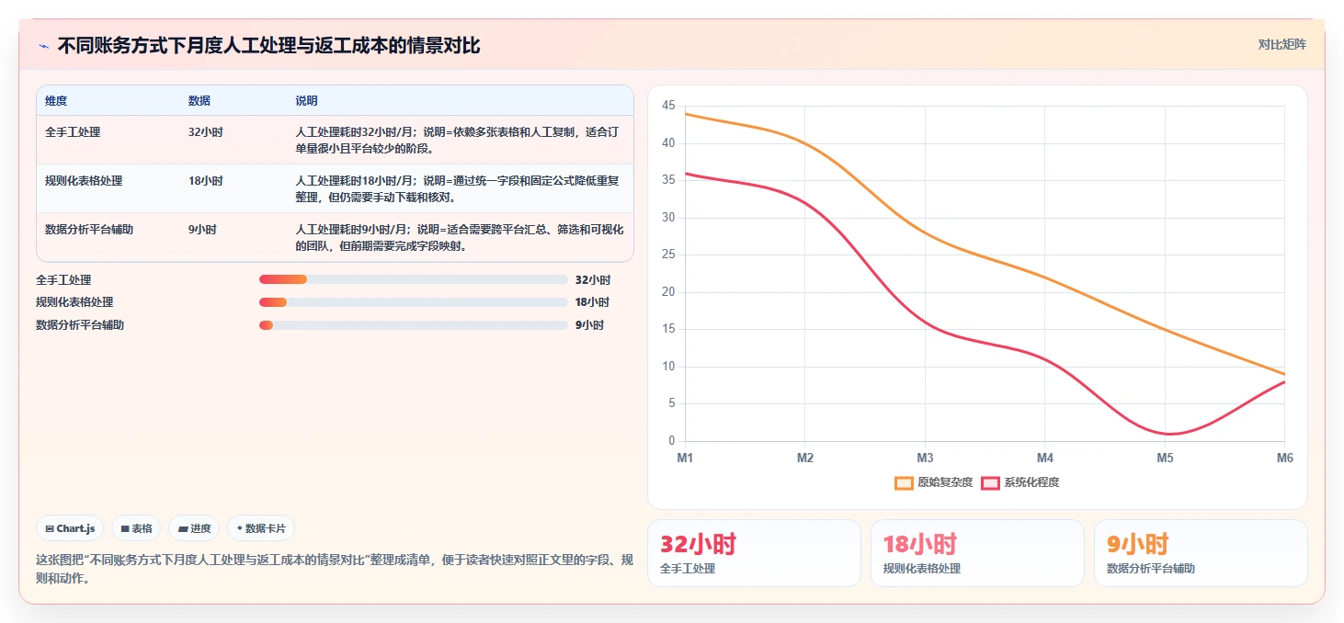Click the description starting 人工处理耗时18小时/月
Screen dimensions: 1344x623
click(459, 188)
